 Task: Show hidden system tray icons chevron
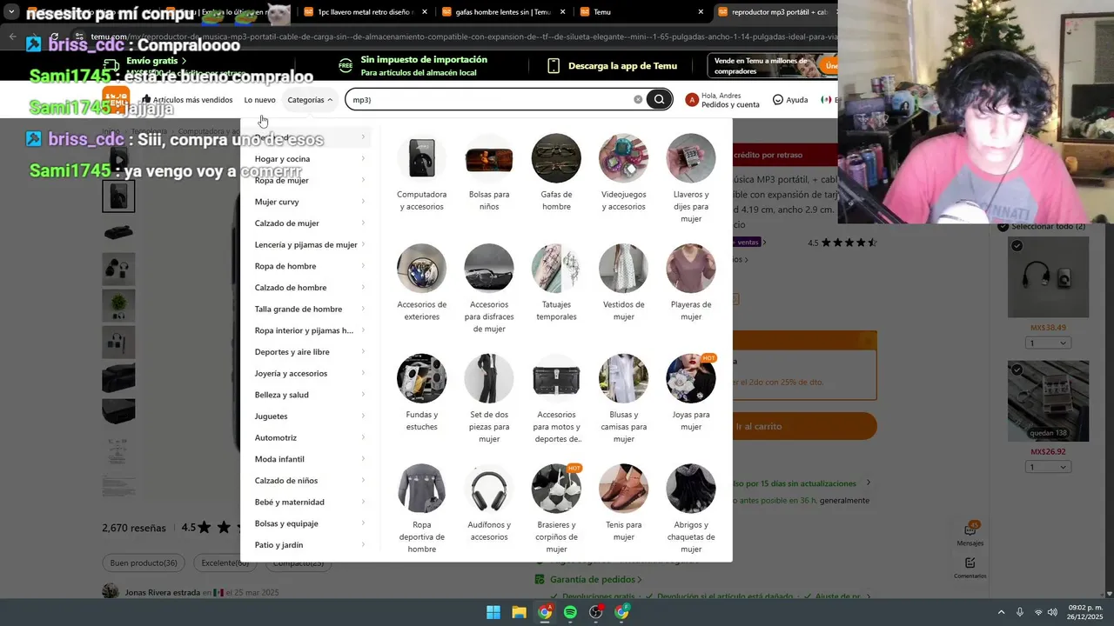[1001, 612]
